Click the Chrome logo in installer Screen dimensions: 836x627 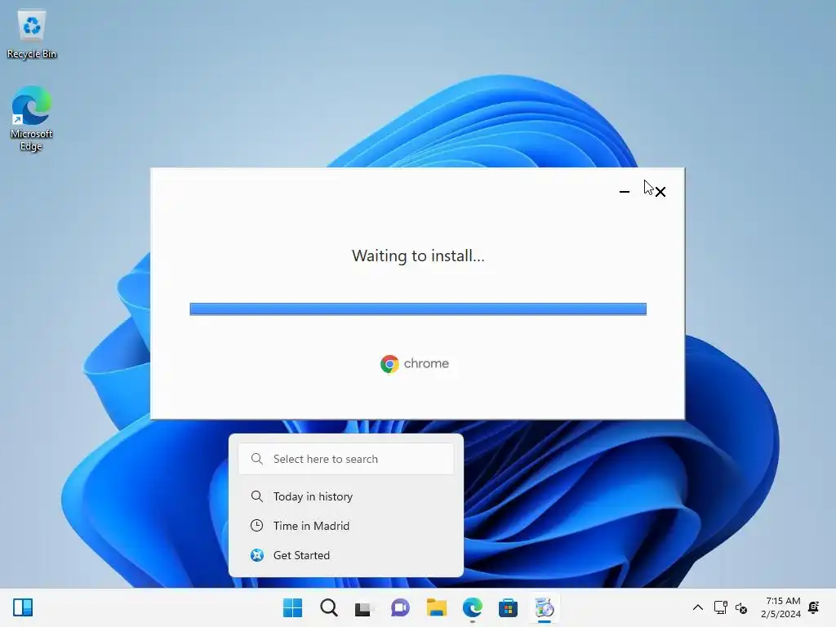click(389, 364)
